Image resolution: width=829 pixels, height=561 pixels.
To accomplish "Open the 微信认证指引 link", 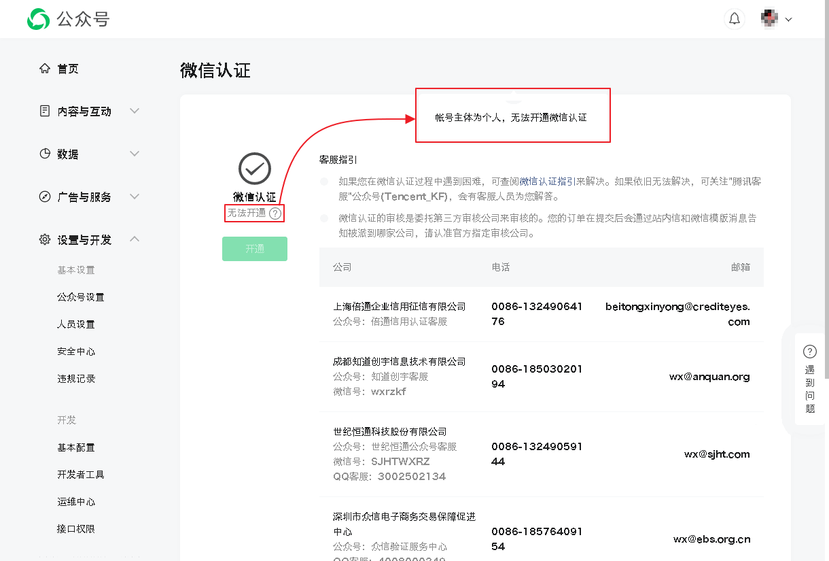I will click(548, 182).
